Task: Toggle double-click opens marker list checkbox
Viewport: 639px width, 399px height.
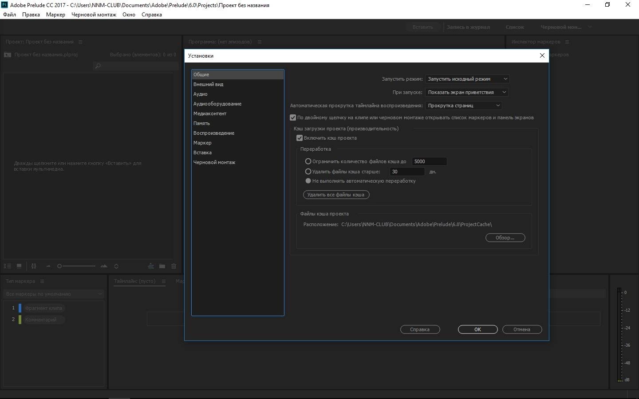Action: point(293,117)
